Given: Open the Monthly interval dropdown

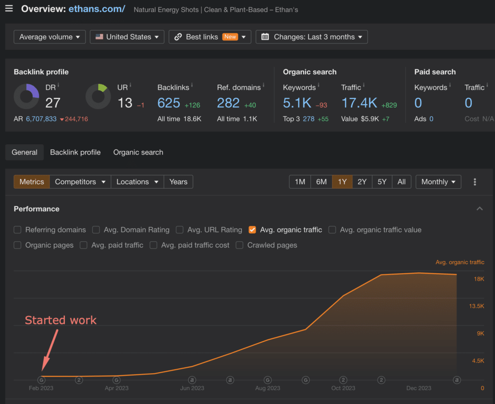Looking at the screenshot, I should (x=438, y=182).
